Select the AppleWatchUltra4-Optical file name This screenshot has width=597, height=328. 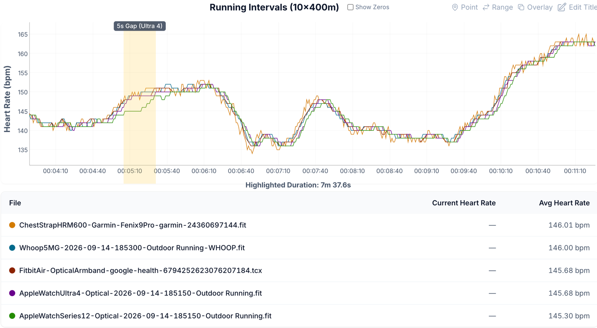pyautogui.click(x=141, y=293)
